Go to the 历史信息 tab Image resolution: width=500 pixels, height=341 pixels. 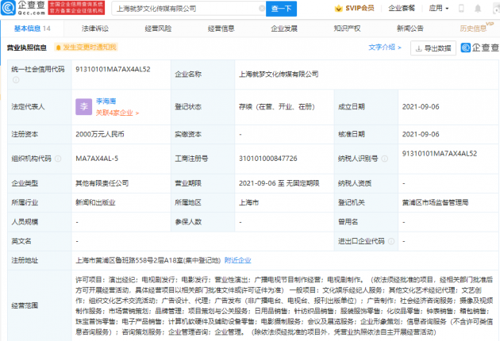[473, 28]
